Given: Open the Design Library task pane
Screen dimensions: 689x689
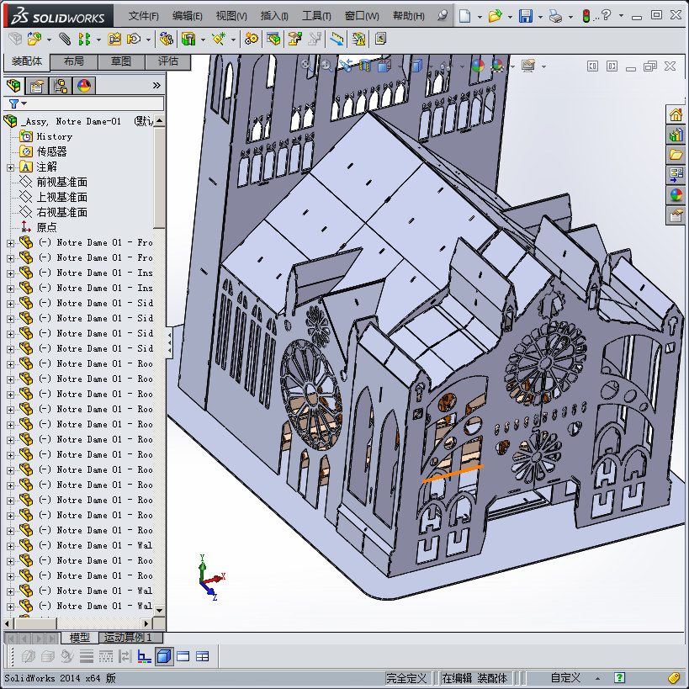Looking at the screenshot, I should coord(676,135).
